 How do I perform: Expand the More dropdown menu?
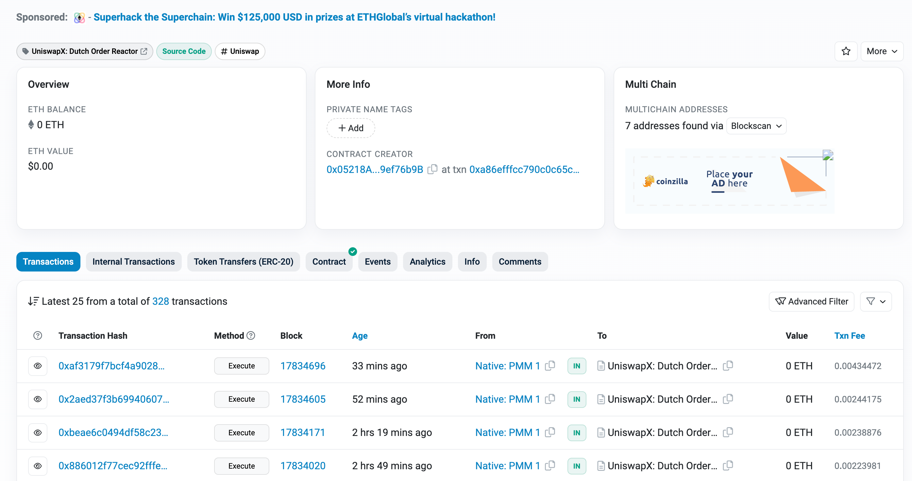(882, 51)
